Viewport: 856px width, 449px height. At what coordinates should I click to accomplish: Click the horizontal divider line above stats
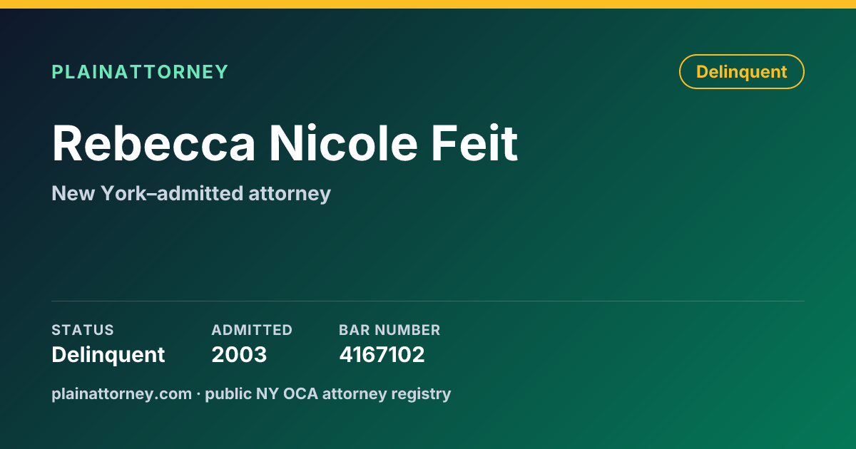(x=428, y=301)
